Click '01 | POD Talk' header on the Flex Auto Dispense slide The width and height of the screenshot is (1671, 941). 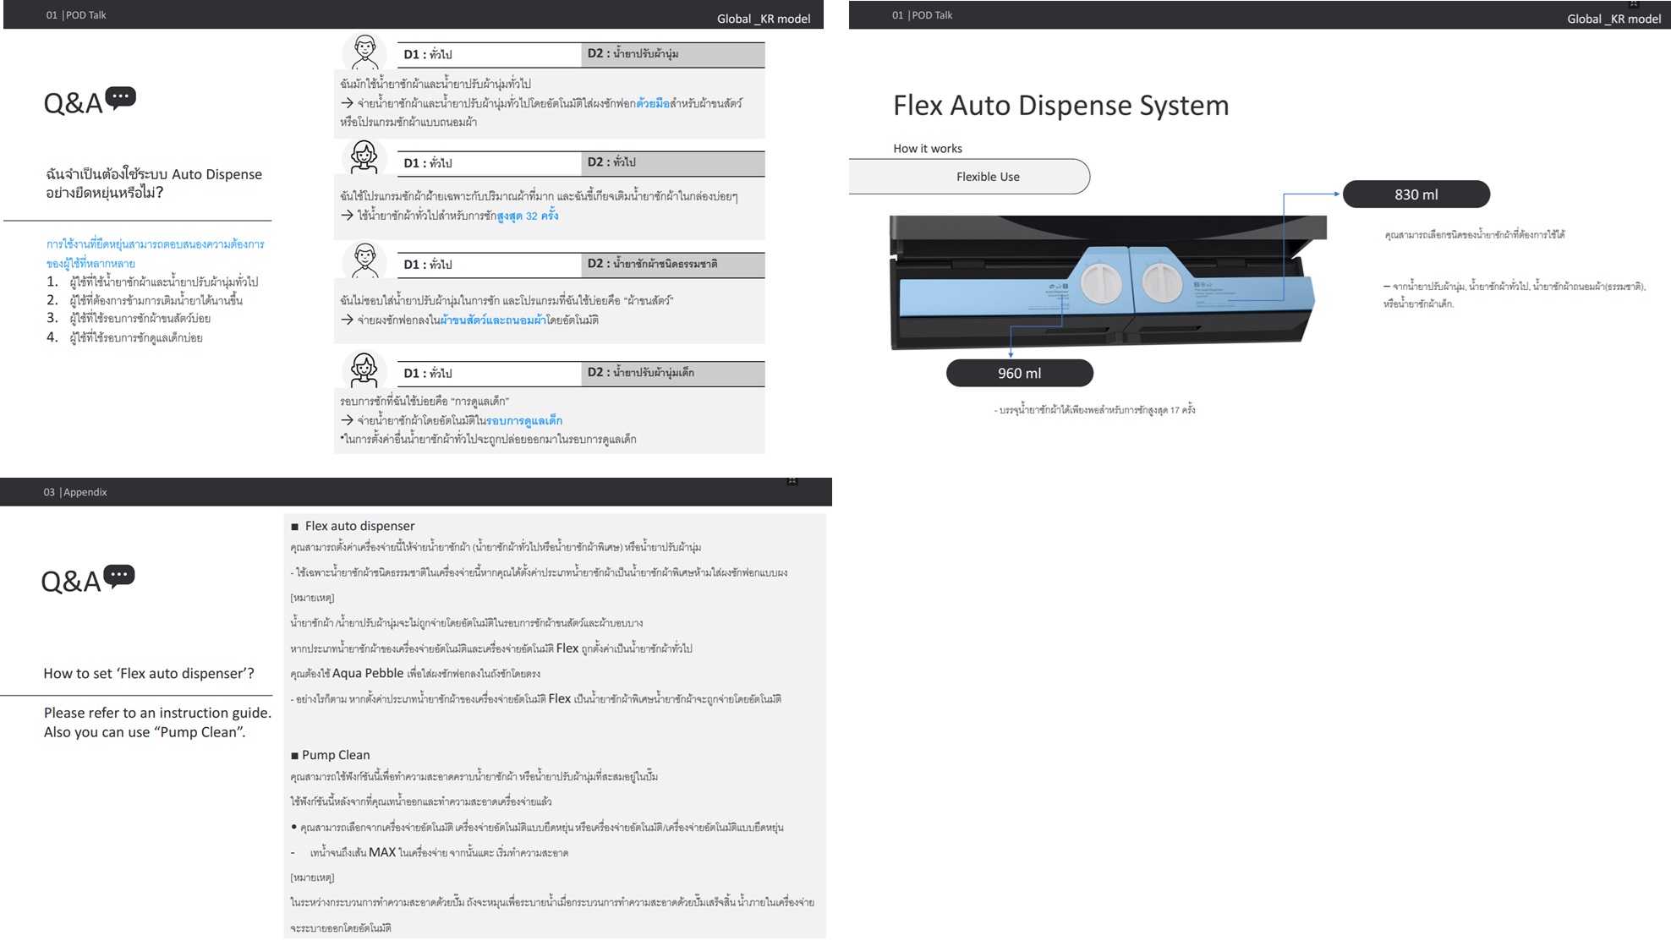(922, 15)
